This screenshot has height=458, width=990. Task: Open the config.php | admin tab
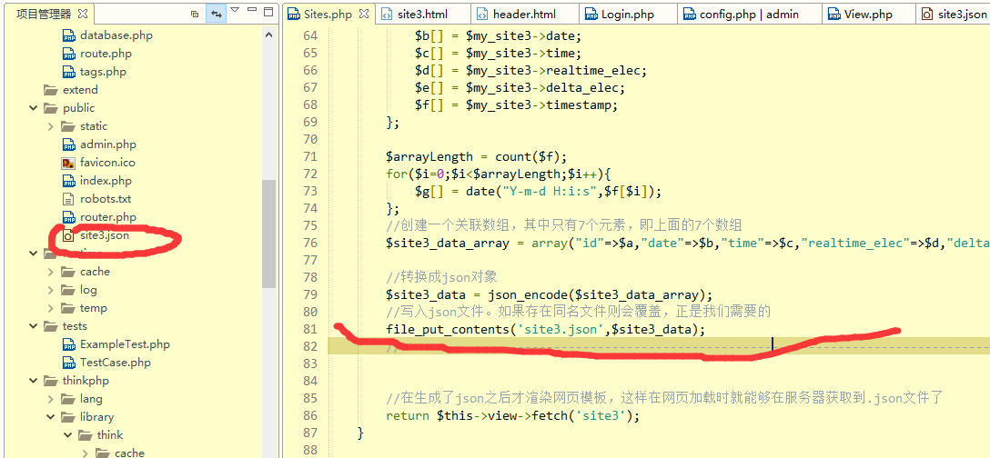pyautogui.click(x=748, y=15)
